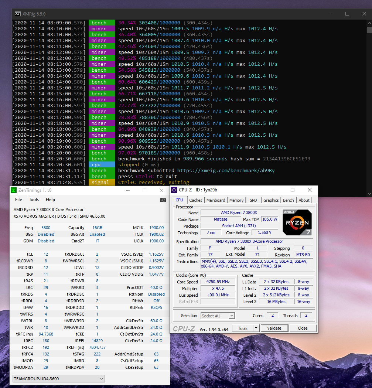372x388 pixels.
Task: Click the Multiplier x 47.5 field
Action: (218, 288)
